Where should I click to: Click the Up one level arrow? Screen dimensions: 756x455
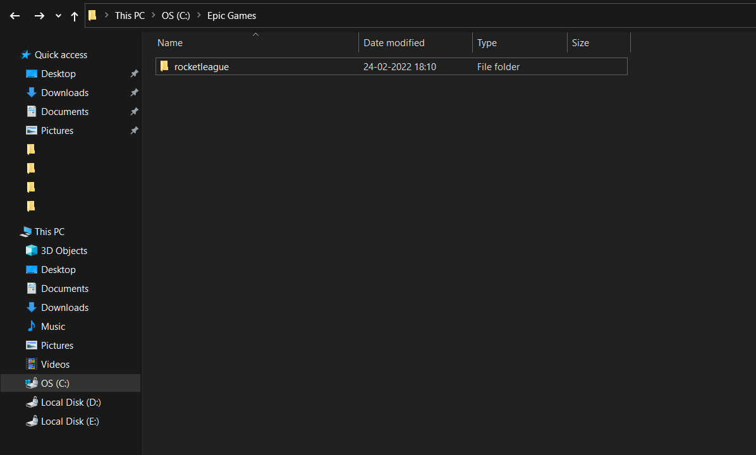point(74,15)
